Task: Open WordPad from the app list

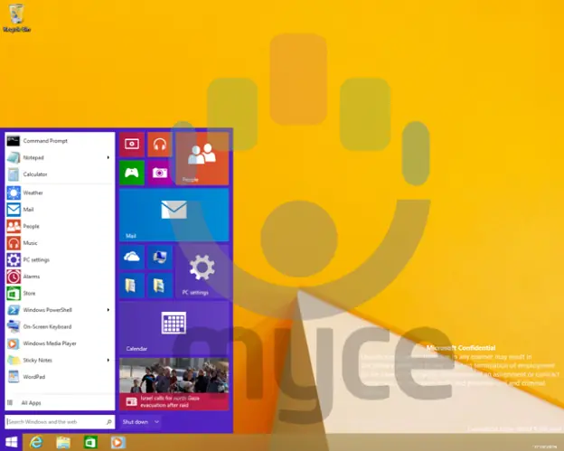Action: tap(60, 377)
